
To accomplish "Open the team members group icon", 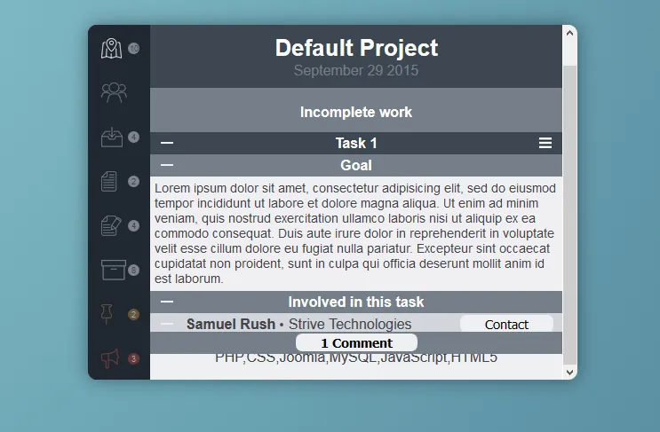I will (x=114, y=92).
